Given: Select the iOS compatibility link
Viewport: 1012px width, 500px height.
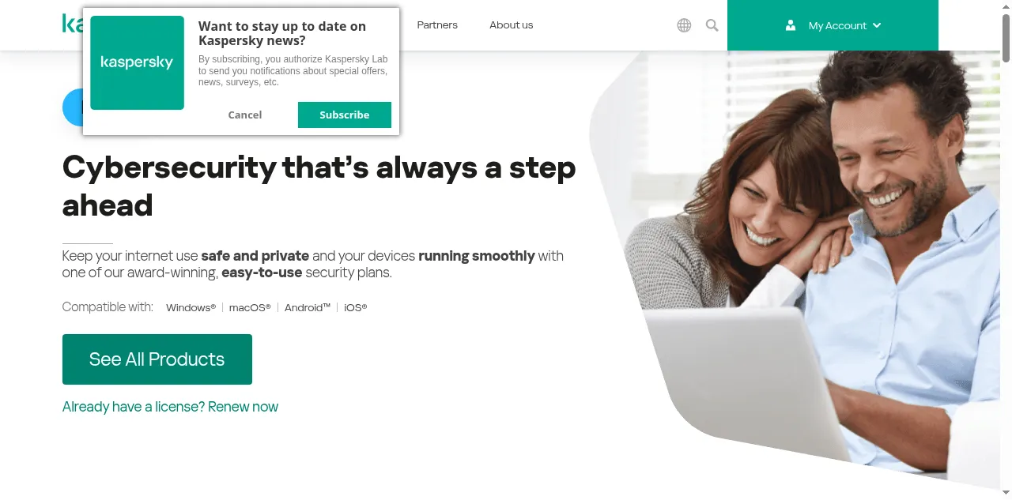Looking at the screenshot, I should pyautogui.click(x=356, y=307).
